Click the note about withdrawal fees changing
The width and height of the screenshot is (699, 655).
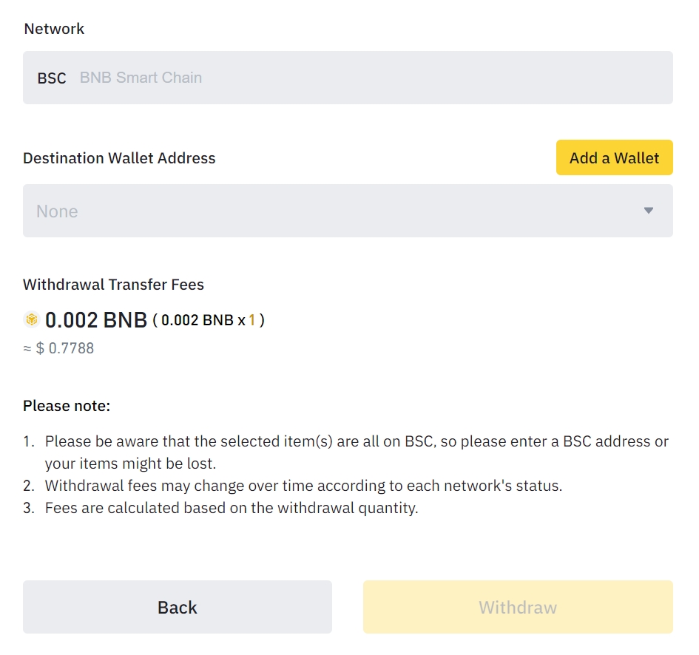pos(303,486)
